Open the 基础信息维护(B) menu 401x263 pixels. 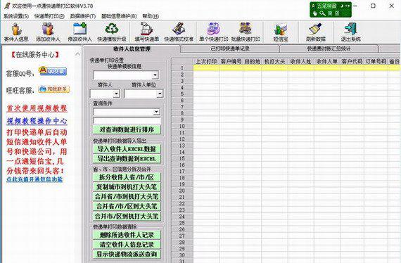pyautogui.click(x=119, y=16)
